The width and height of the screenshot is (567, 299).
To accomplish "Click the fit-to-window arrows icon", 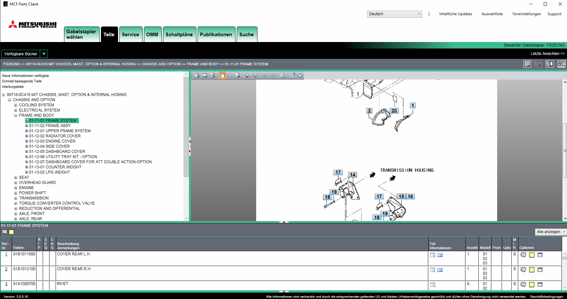I will 300,75.
